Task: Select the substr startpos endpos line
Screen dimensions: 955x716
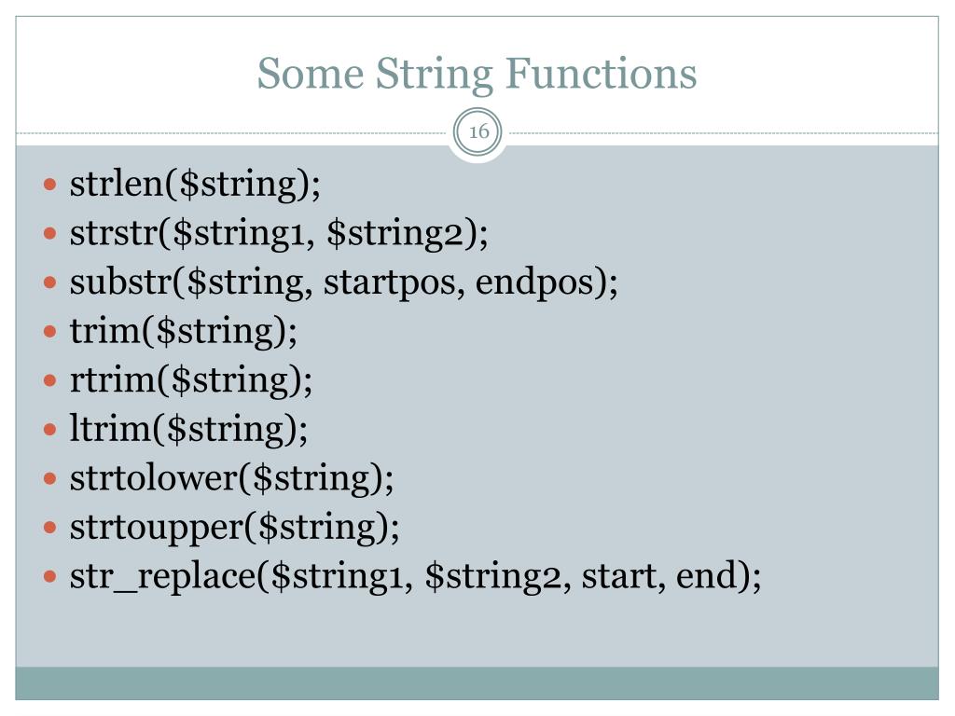Action: 343,282
